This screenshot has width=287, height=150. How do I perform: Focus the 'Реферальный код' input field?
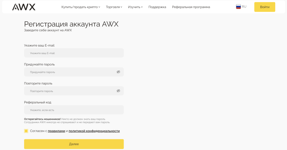coord(74,110)
